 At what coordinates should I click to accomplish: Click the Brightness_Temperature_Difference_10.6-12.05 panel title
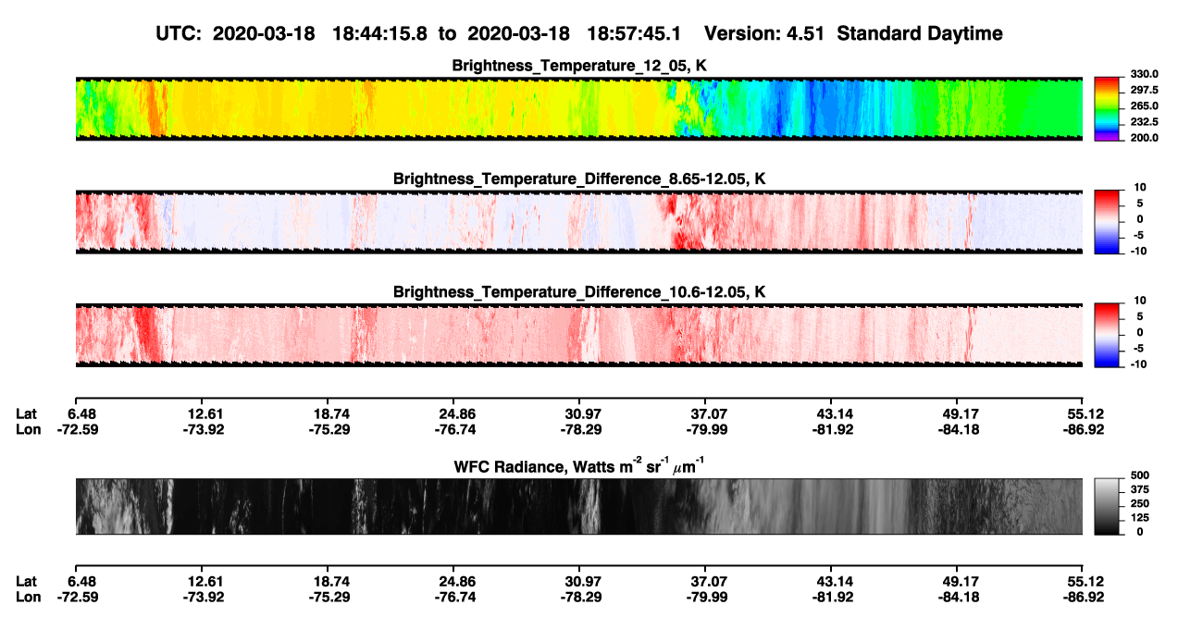[x=579, y=292]
